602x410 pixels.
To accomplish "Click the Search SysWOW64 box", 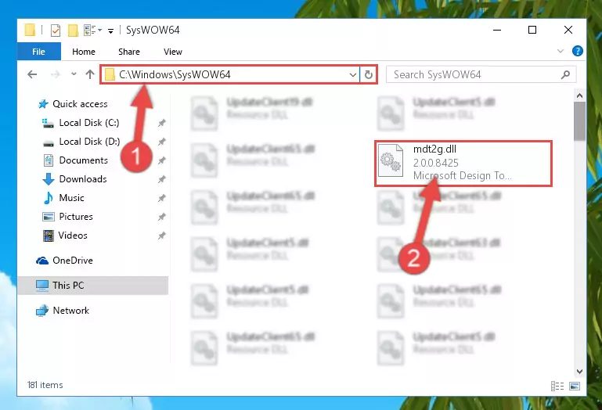I will (x=481, y=74).
